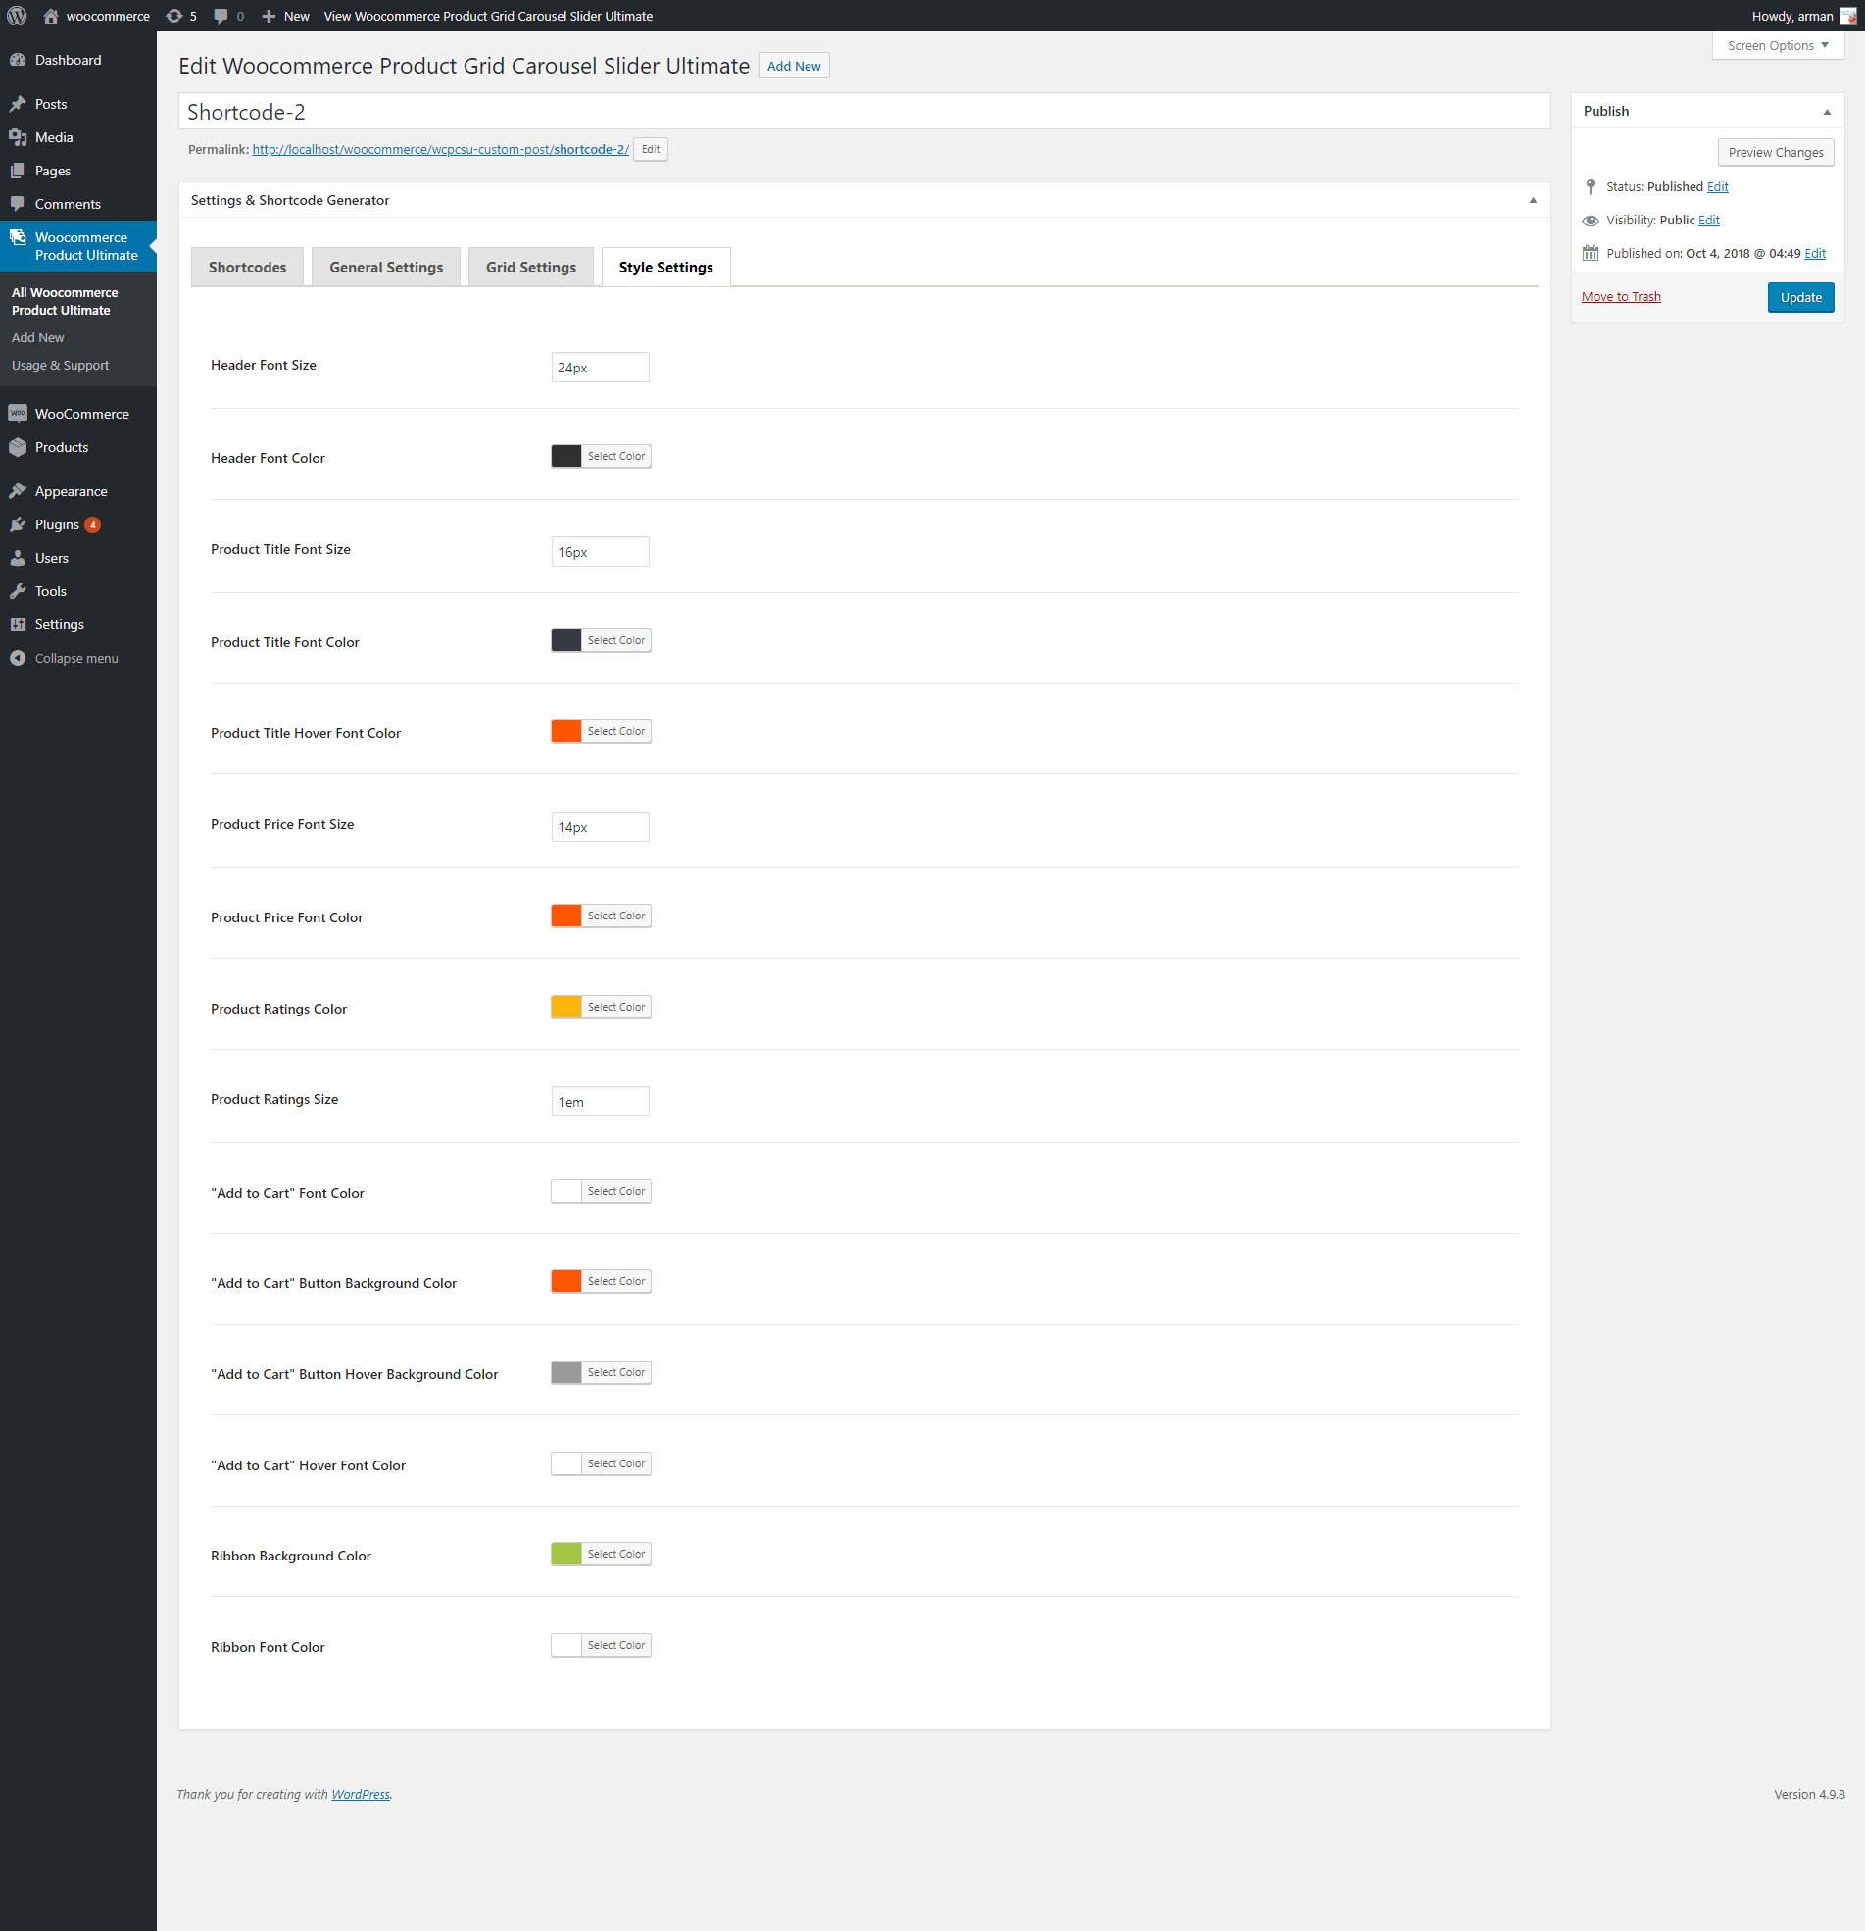Open Header Font Color picker

coord(600,456)
